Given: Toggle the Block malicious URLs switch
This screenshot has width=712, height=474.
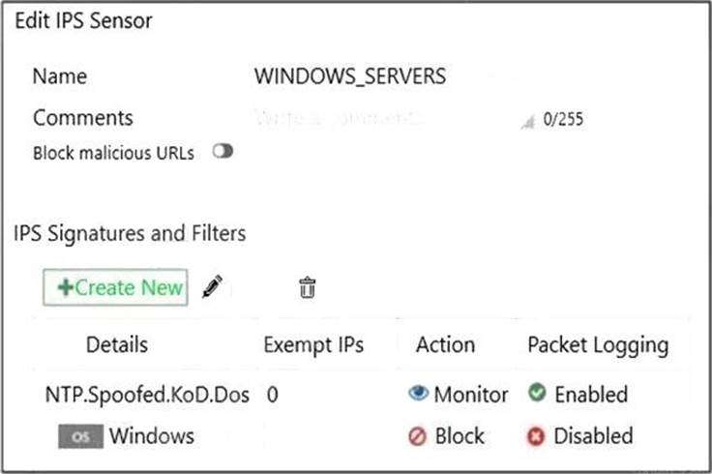Looking at the screenshot, I should (x=223, y=152).
